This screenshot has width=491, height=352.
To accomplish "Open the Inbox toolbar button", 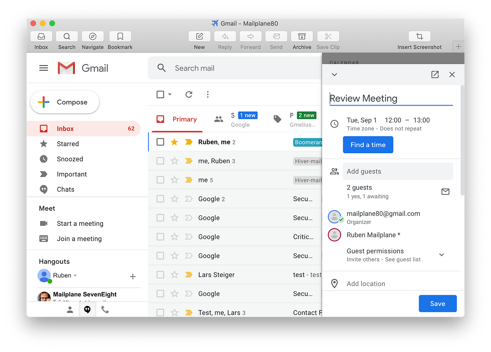I will tap(41, 37).
